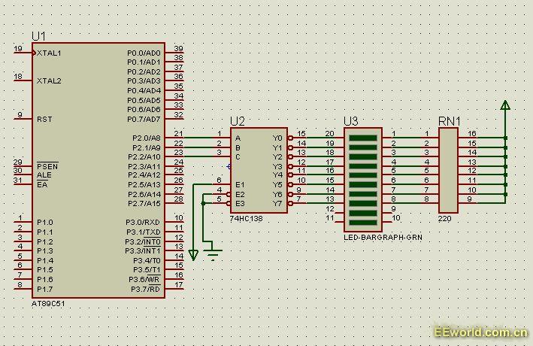The height and width of the screenshot is (346, 533).
Task: Click input C label on U2
Action: click(x=238, y=157)
